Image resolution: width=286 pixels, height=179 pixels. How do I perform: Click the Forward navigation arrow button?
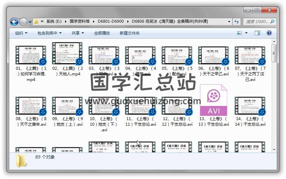[23, 22]
